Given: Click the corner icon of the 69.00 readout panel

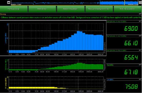Looking at the screenshot, I should pyautogui.click(x=140, y=21).
